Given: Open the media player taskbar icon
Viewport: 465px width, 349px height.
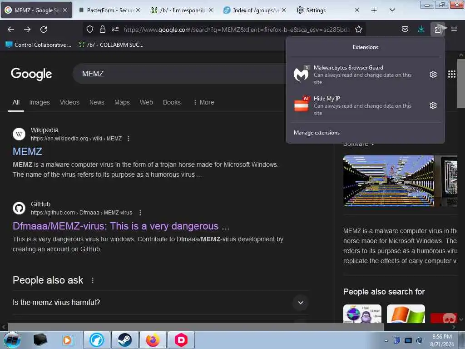Looking at the screenshot, I should pos(67,340).
